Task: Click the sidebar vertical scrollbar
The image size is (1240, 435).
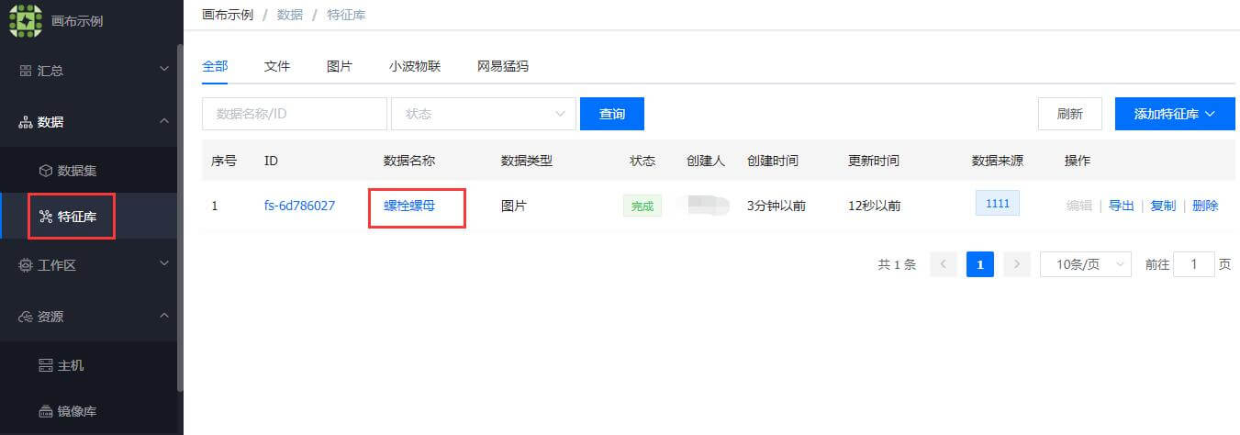Action: [180, 218]
